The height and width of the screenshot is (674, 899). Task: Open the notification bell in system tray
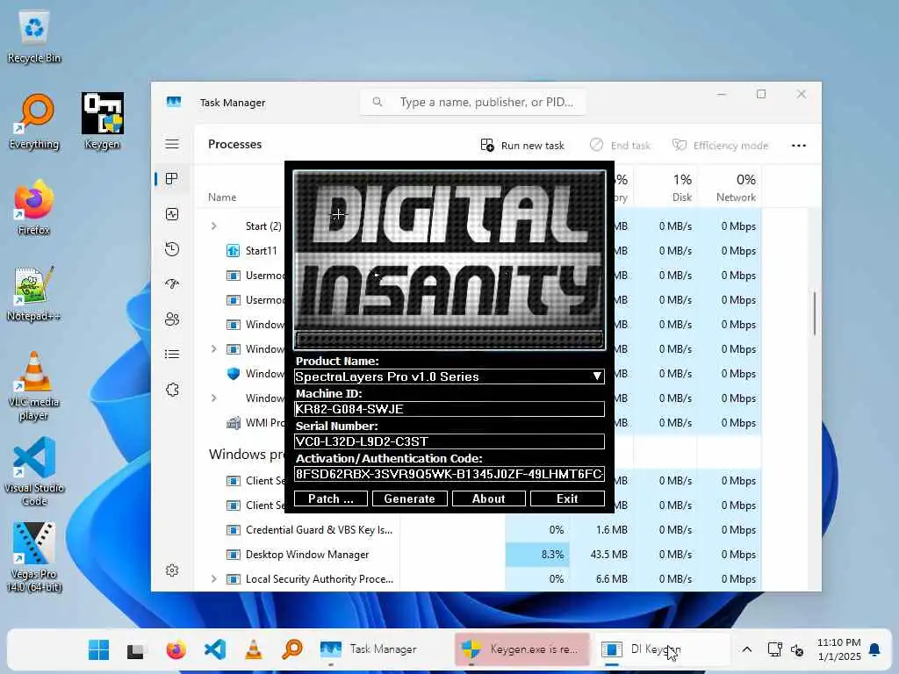point(874,649)
